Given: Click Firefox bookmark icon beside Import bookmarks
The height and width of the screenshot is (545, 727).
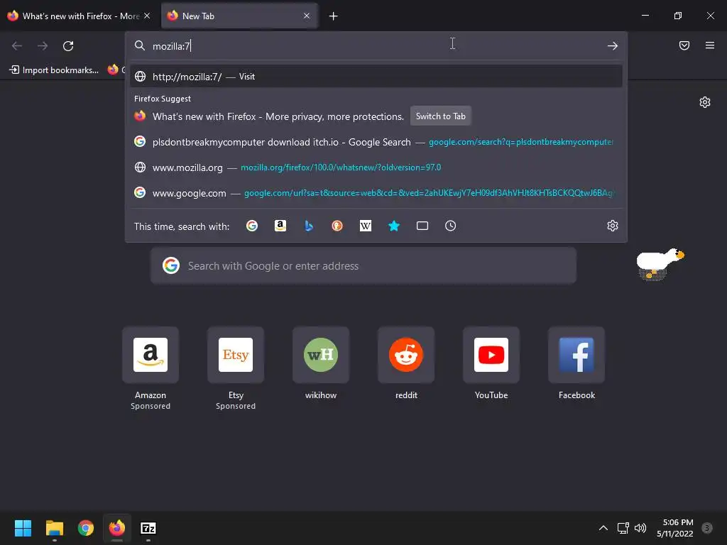Looking at the screenshot, I should [x=113, y=70].
